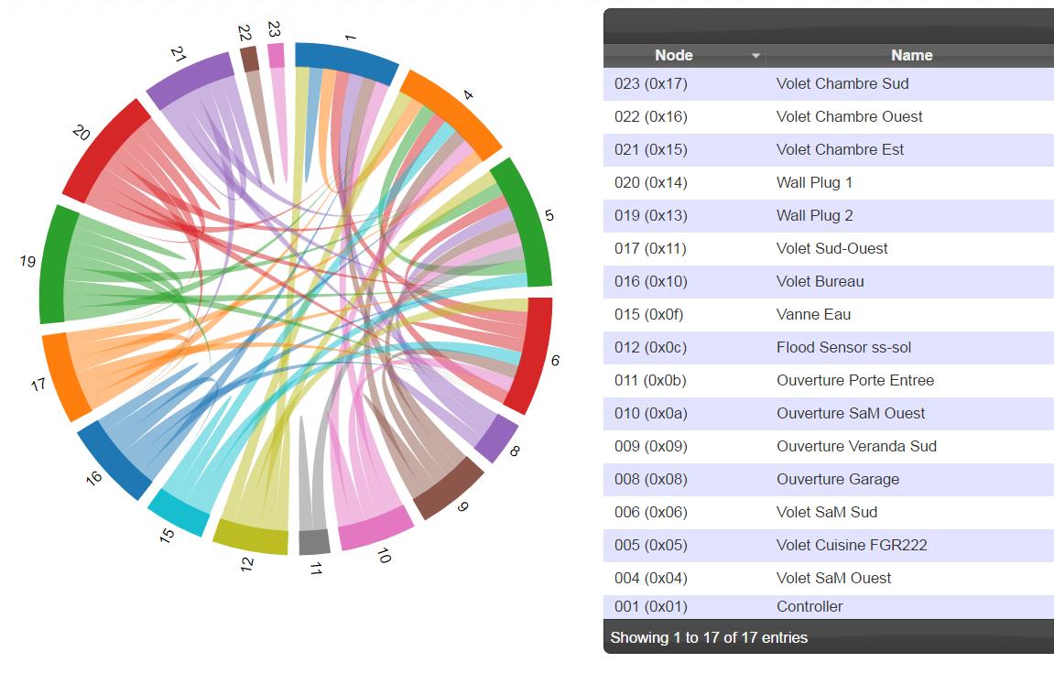Select the purple arc for node 21

(190, 80)
